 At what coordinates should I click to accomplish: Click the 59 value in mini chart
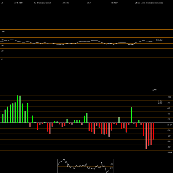pos(111,164)
